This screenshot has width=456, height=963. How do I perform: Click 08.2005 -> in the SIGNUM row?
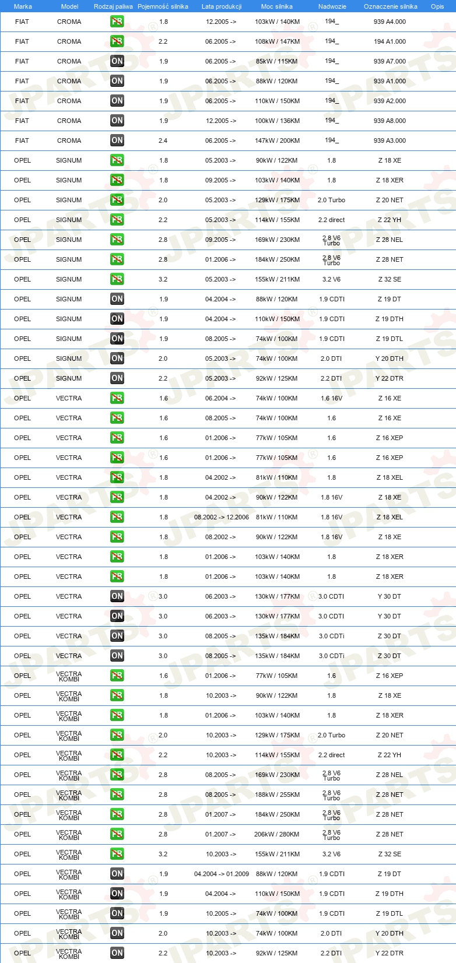pyautogui.click(x=220, y=339)
